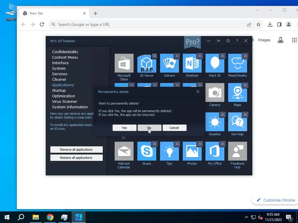Click the Photos app tile
Image resolution: width=298 pixels, height=223 pixels.
pyautogui.click(x=192, y=151)
